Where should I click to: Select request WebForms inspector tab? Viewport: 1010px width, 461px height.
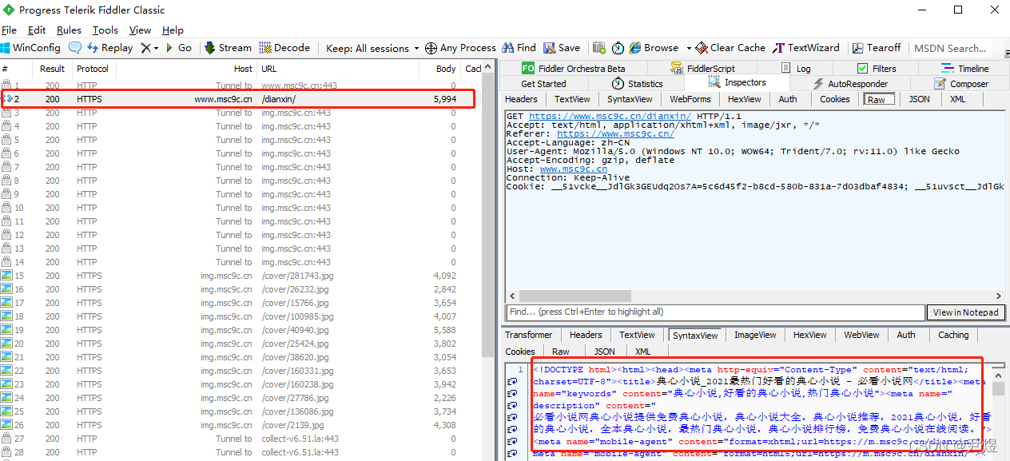click(690, 99)
